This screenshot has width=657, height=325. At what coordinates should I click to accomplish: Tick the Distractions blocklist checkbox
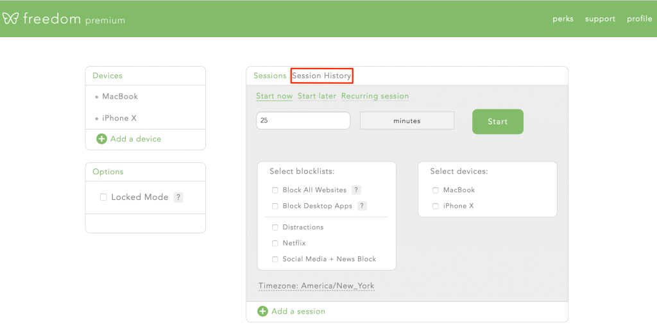tap(275, 228)
